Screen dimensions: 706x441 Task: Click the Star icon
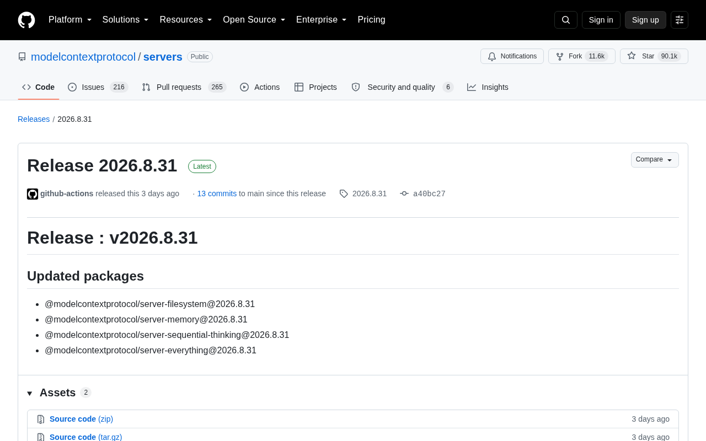click(632, 56)
